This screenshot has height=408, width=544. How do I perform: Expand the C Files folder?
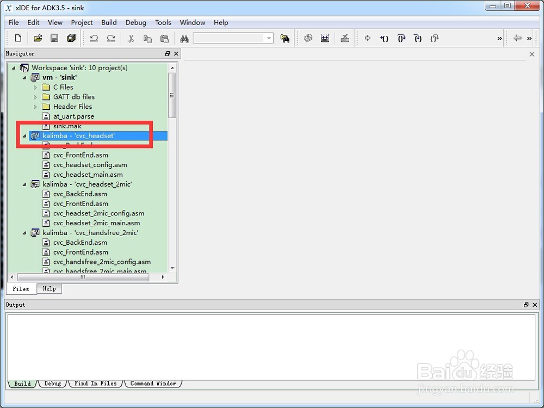coord(35,87)
